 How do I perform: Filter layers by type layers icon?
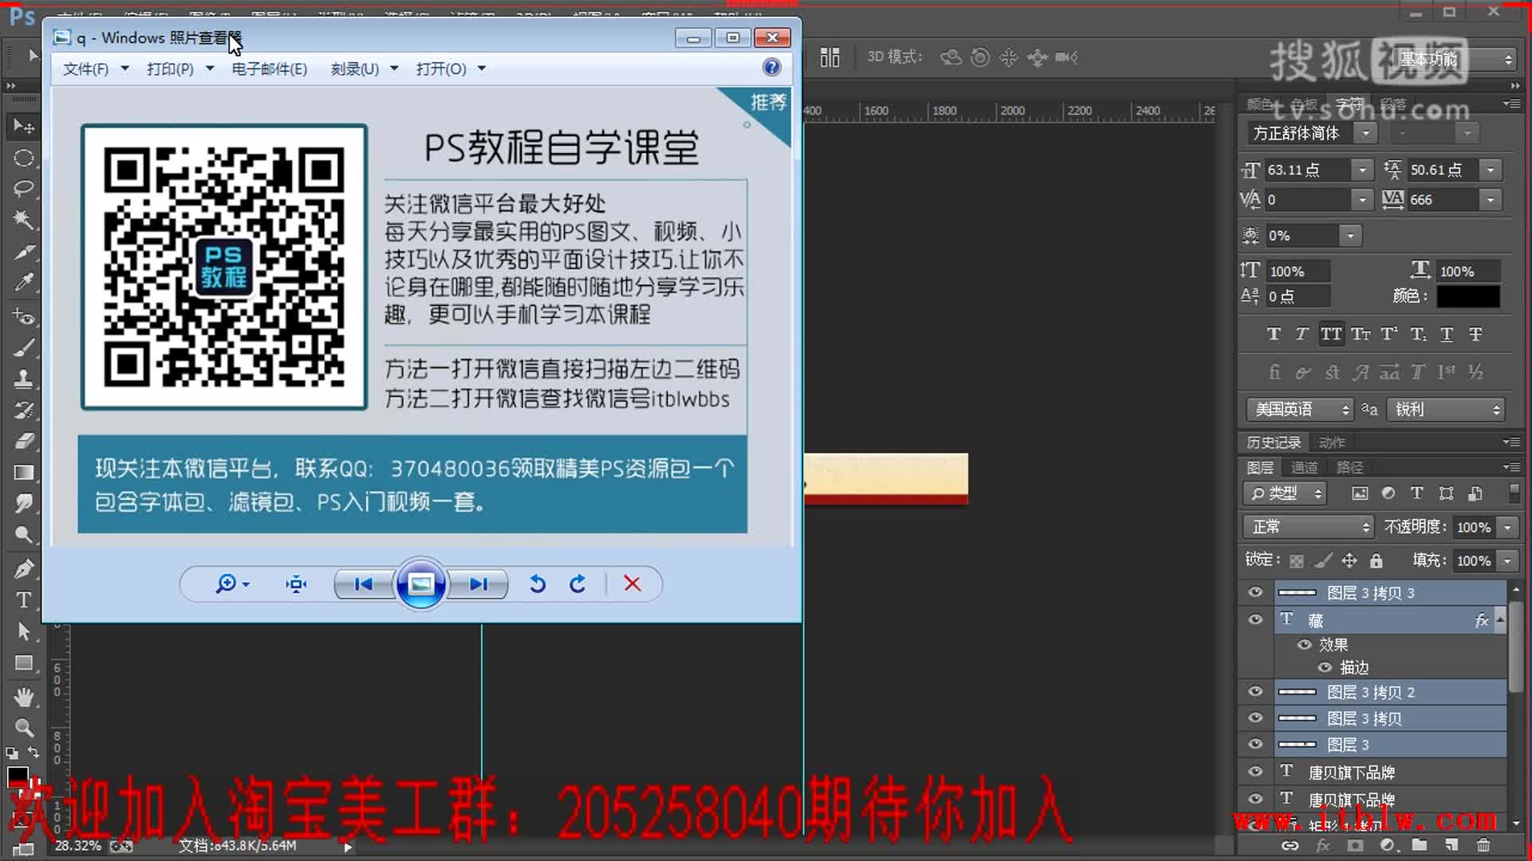pos(1417,493)
